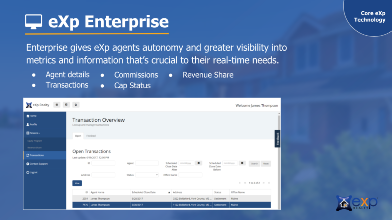This screenshot has width=392, height=220.
Task: Click the first toolbar icon beside eXp Realty
Action: tap(57, 105)
